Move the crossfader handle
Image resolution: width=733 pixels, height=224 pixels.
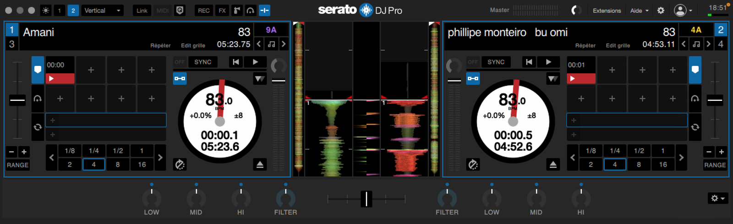(x=366, y=199)
